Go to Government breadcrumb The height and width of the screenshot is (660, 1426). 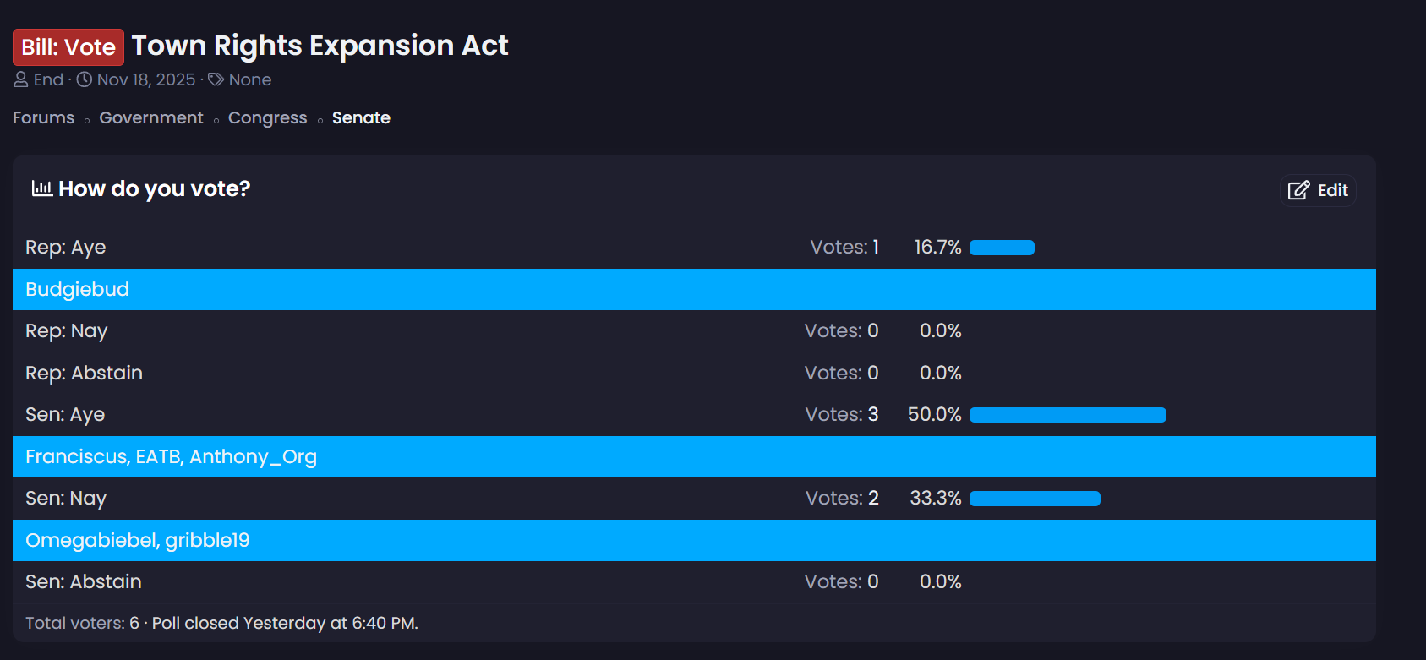click(x=151, y=117)
